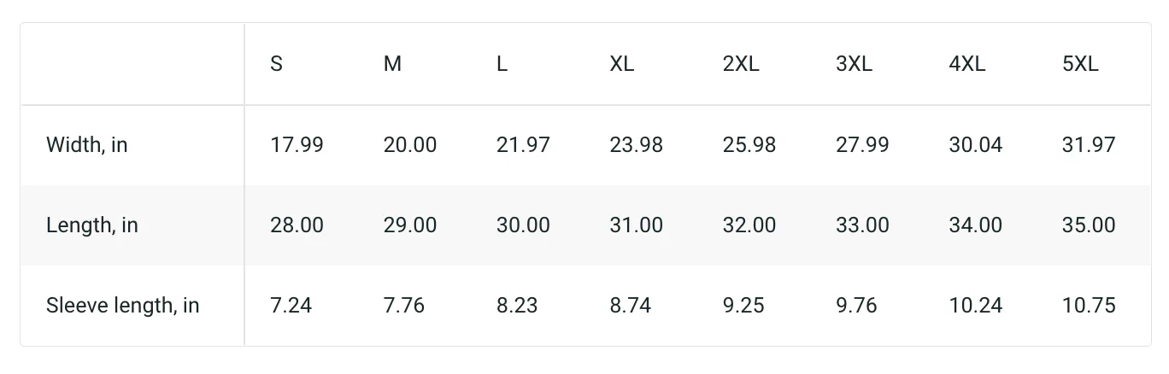Select the 5XL size column header
Screen dimensions: 1169x374
1080,64
